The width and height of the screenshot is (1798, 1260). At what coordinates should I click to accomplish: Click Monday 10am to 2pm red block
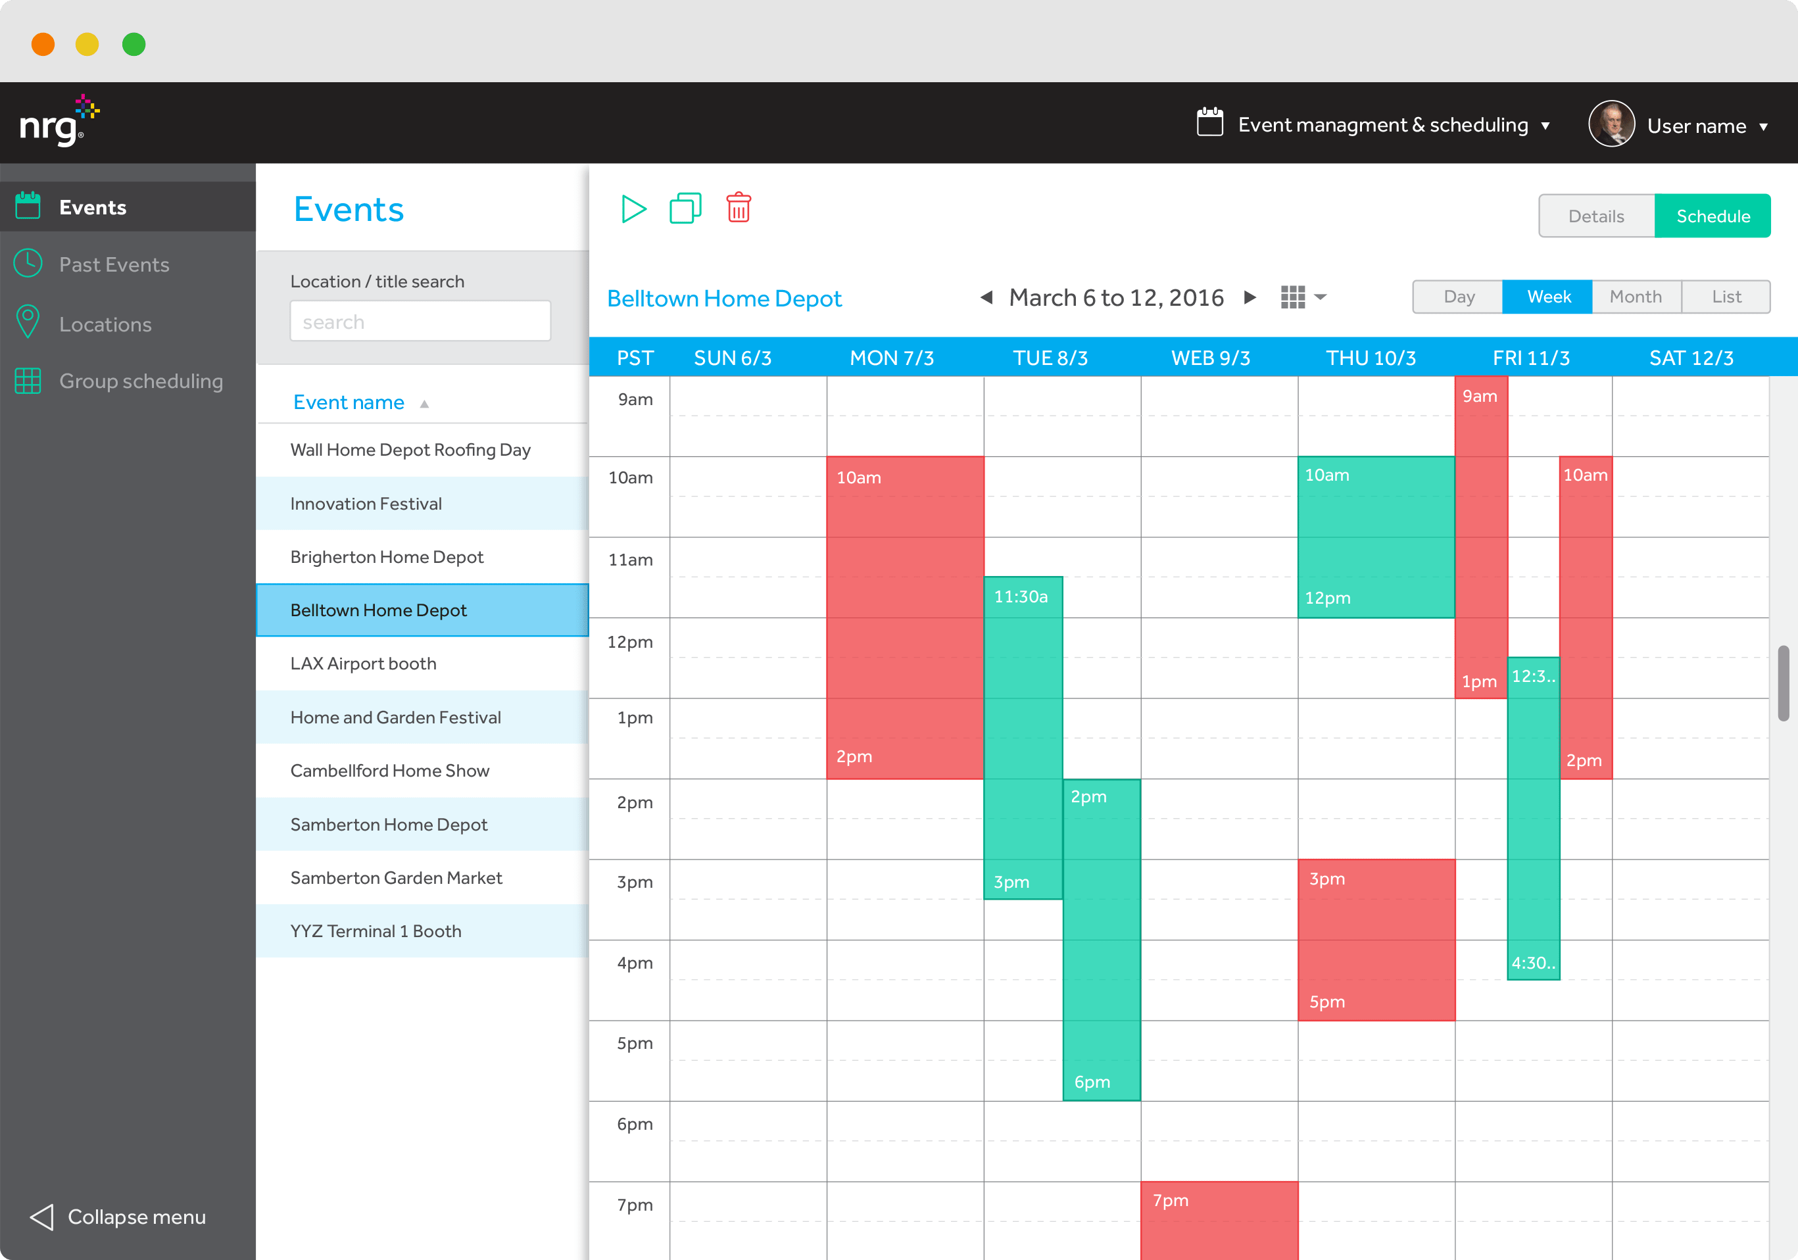[906, 618]
